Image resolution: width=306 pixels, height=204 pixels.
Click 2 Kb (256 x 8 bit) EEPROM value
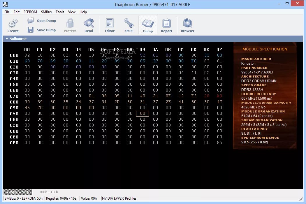pyautogui.click(x=254, y=142)
